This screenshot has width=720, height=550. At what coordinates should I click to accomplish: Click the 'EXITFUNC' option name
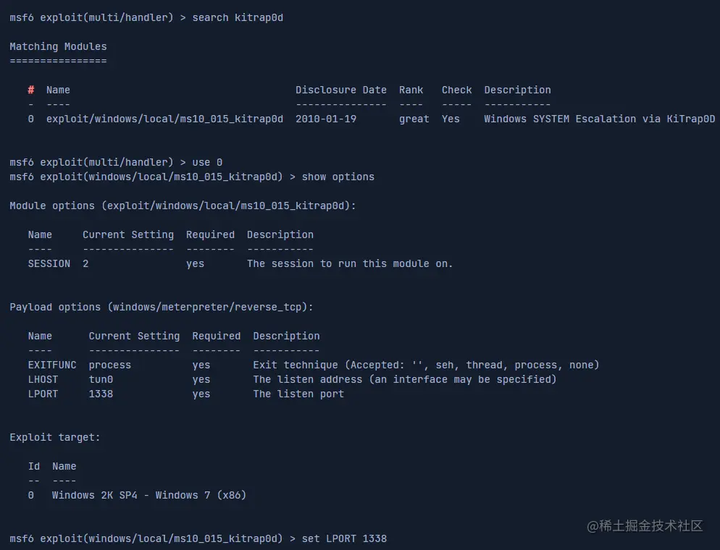(52, 365)
